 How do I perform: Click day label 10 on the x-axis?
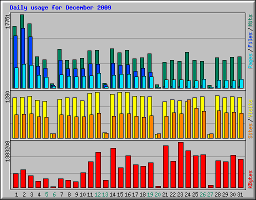82,194
